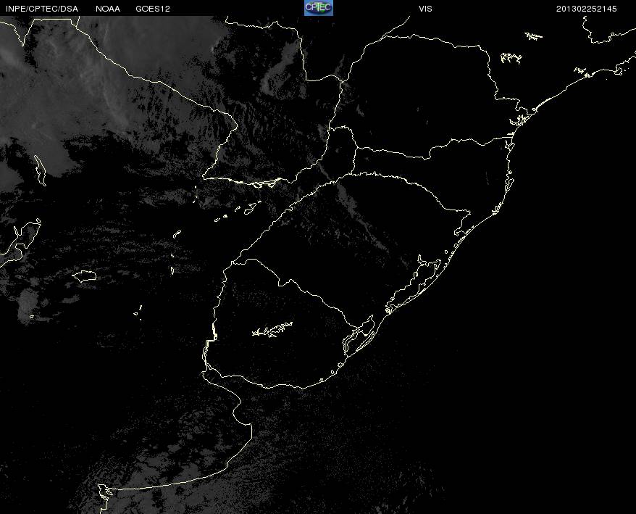The height and width of the screenshot is (514, 636).
Task: Click the CPTEC logo in the header
Action: (x=319, y=8)
